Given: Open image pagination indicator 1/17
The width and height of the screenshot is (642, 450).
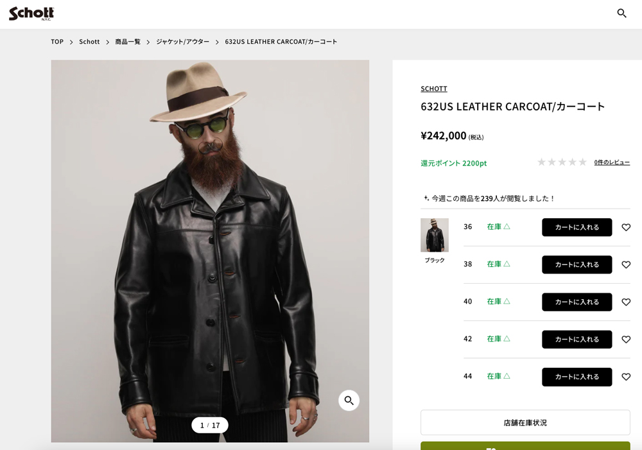Looking at the screenshot, I should [210, 425].
